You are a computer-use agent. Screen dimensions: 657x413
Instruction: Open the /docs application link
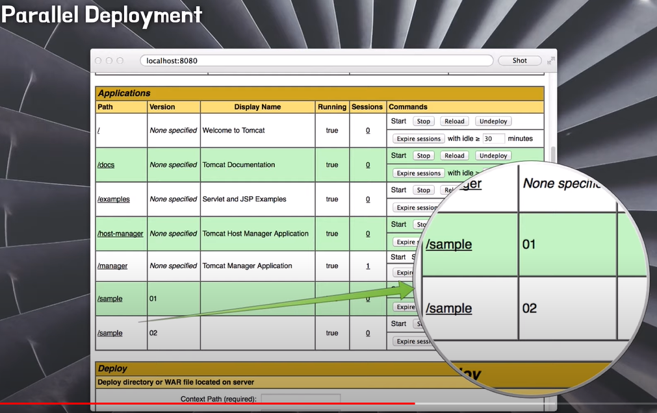[x=106, y=164]
